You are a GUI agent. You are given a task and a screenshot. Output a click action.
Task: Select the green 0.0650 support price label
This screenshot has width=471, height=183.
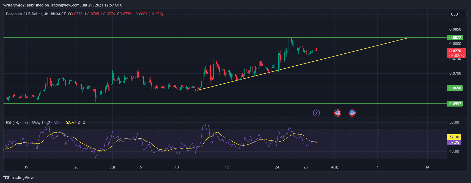tap(455, 88)
